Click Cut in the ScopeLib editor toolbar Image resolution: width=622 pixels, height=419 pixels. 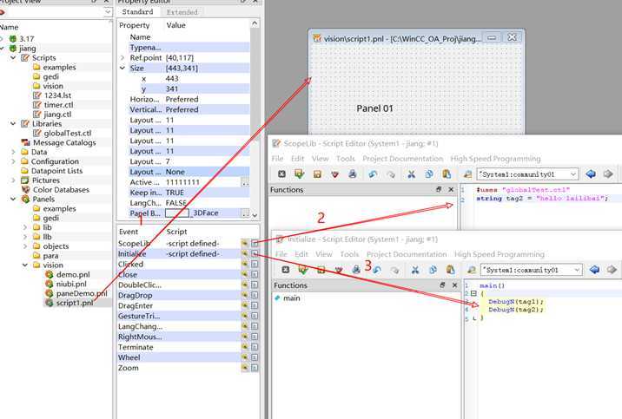click(x=411, y=173)
